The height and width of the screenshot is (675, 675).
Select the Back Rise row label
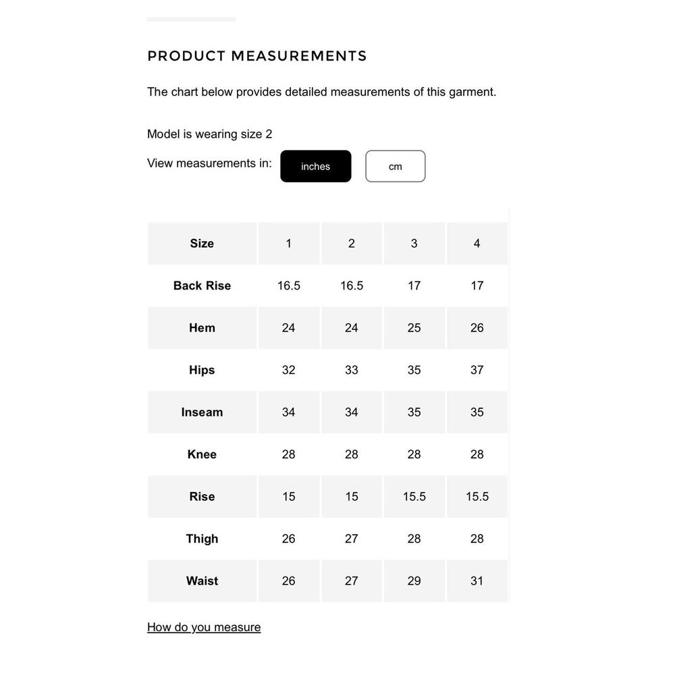click(x=202, y=286)
